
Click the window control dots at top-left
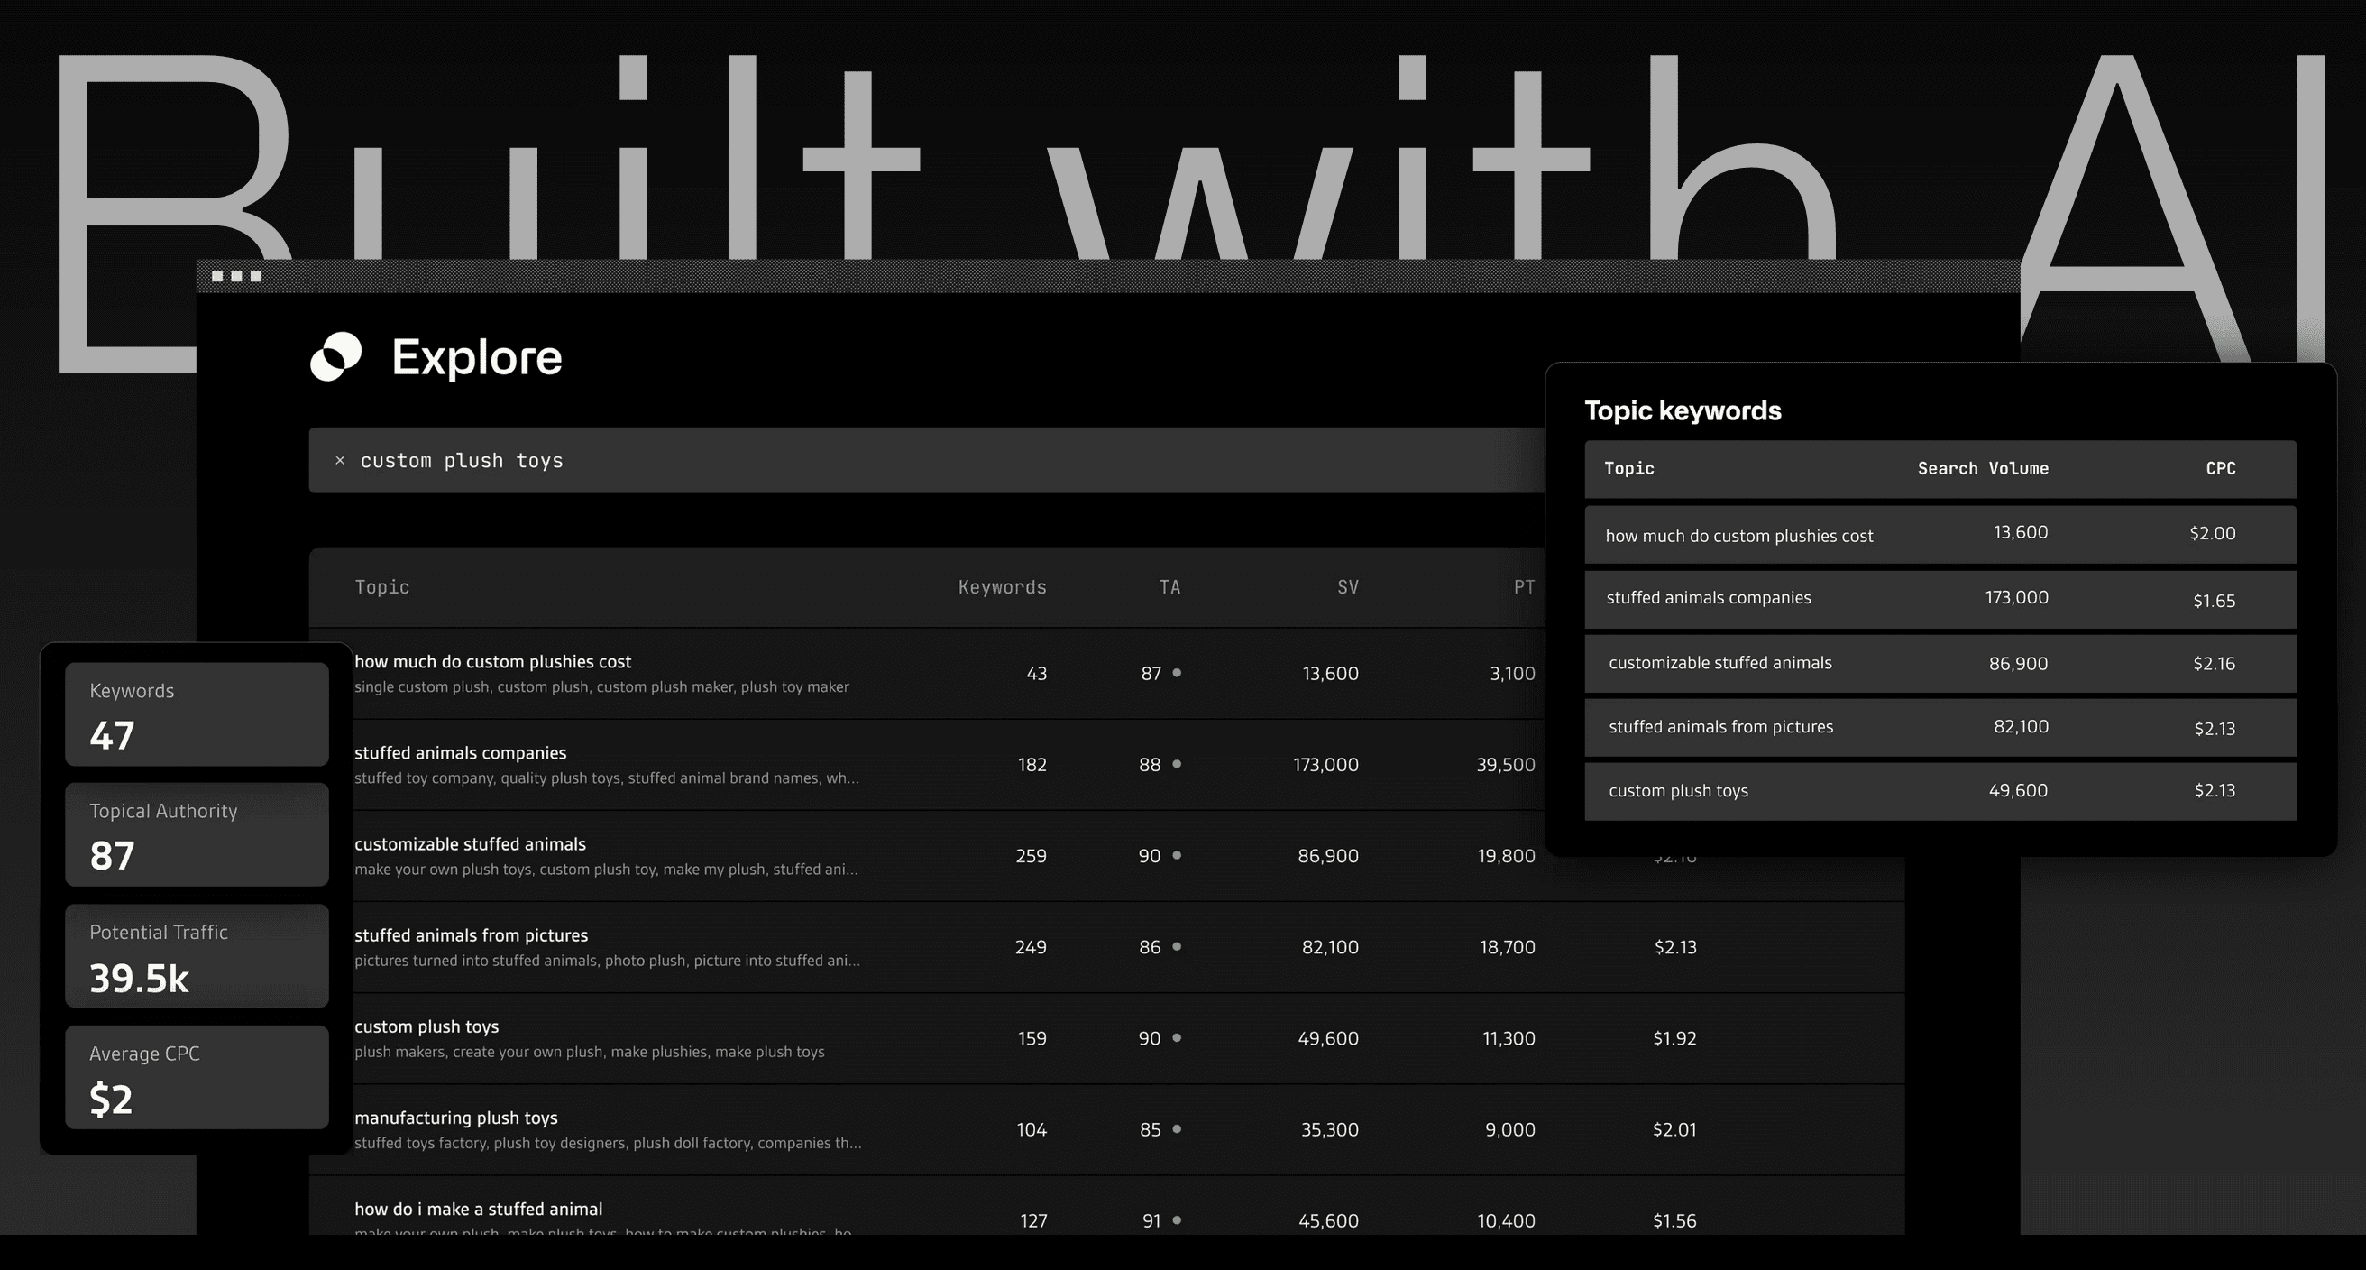[x=233, y=274]
